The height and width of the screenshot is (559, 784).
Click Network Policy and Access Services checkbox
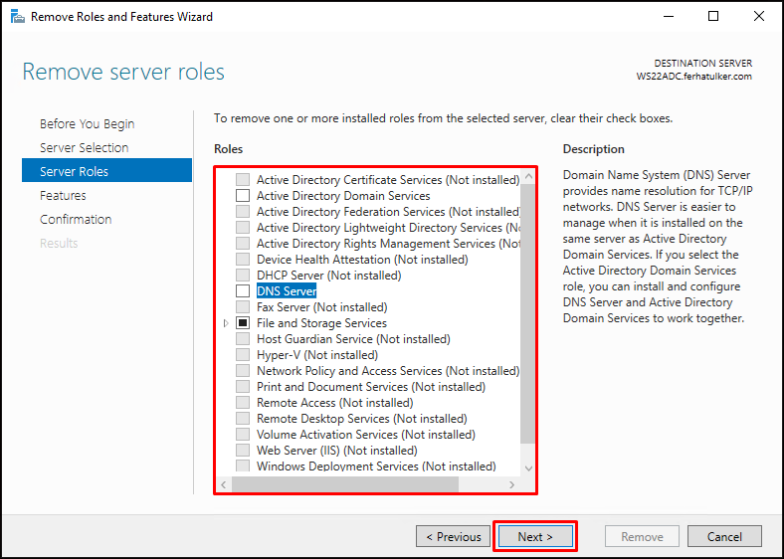[x=243, y=371]
